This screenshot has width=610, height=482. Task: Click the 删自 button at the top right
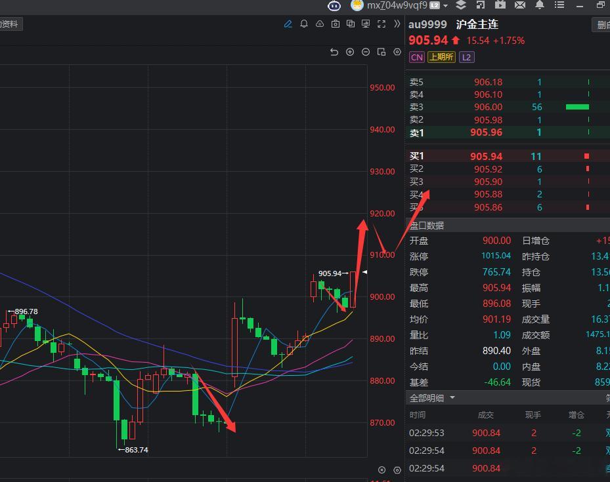click(x=601, y=25)
